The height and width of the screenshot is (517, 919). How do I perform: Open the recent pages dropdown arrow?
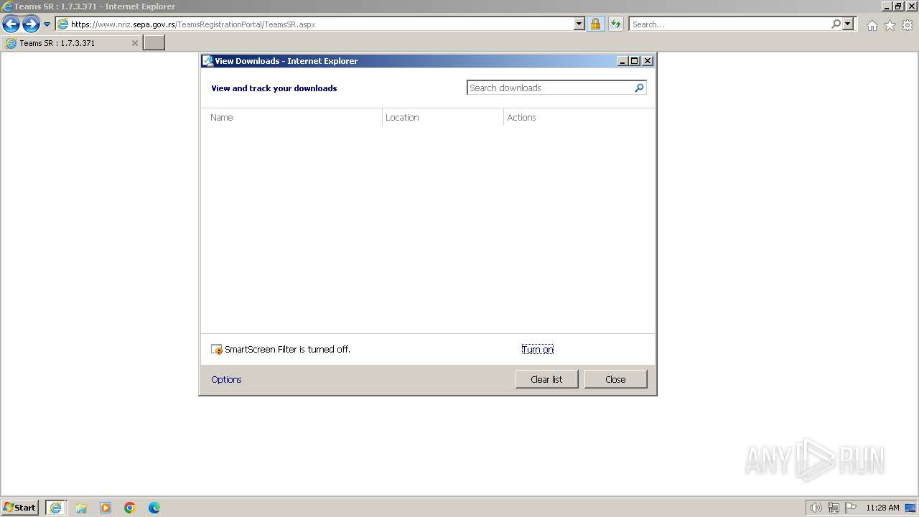tap(47, 24)
